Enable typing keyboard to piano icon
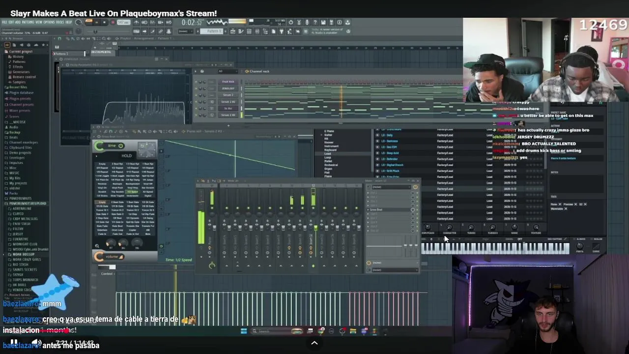The width and height of the screenshot is (629, 354). pyautogui.click(x=136, y=31)
